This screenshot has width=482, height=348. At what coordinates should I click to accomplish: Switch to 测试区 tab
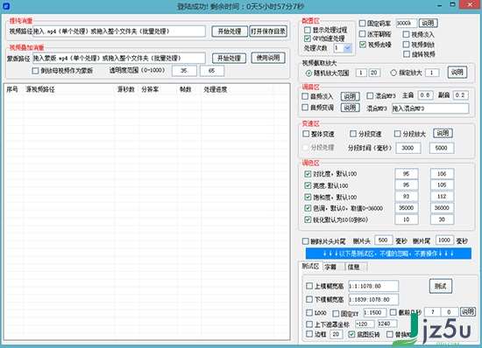310,266
